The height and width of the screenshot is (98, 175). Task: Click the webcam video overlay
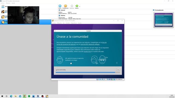tap(23, 15)
